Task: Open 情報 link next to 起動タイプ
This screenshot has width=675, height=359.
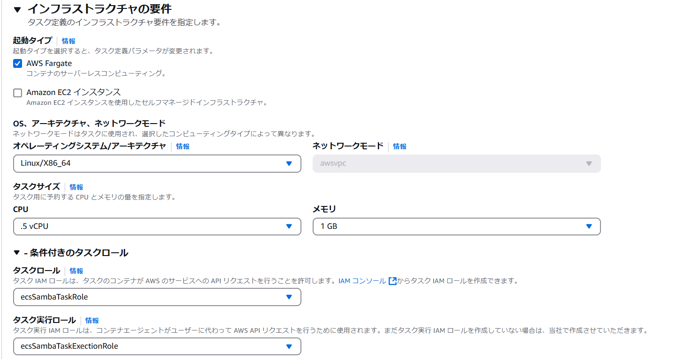Action: pyautogui.click(x=68, y=41)
